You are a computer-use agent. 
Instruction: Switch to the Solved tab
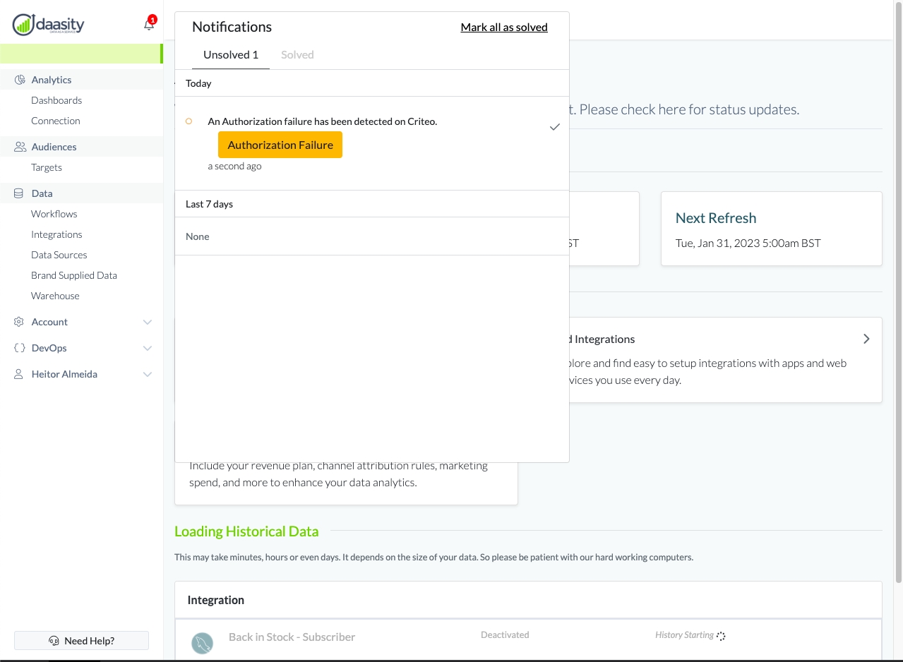pyautogui.click(x=297, y=55)
